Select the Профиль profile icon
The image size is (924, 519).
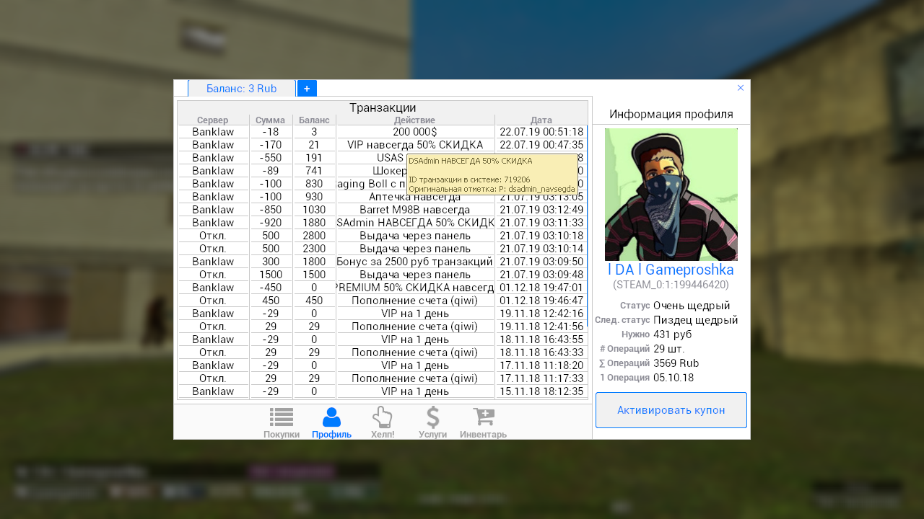(331, 422)
